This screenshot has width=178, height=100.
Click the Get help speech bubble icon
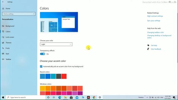pyautogui.click(x=148, y=45)
